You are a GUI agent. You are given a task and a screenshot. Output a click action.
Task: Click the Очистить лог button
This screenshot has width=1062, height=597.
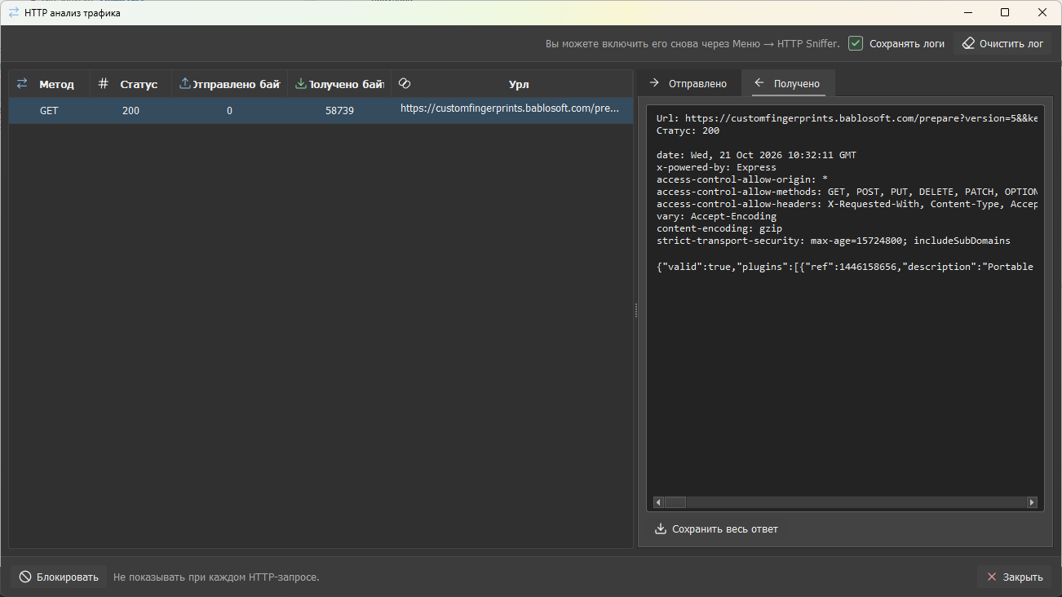click(x=1002, y=43)
